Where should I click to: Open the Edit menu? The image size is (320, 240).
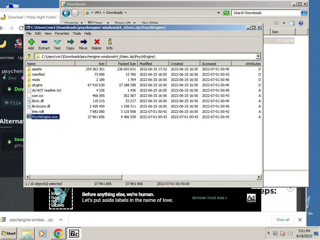[38, 33]
